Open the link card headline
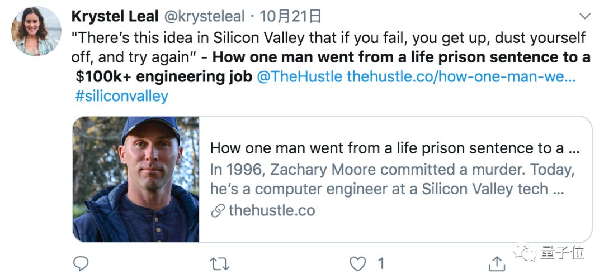604x279 pixels. (394, 148)
